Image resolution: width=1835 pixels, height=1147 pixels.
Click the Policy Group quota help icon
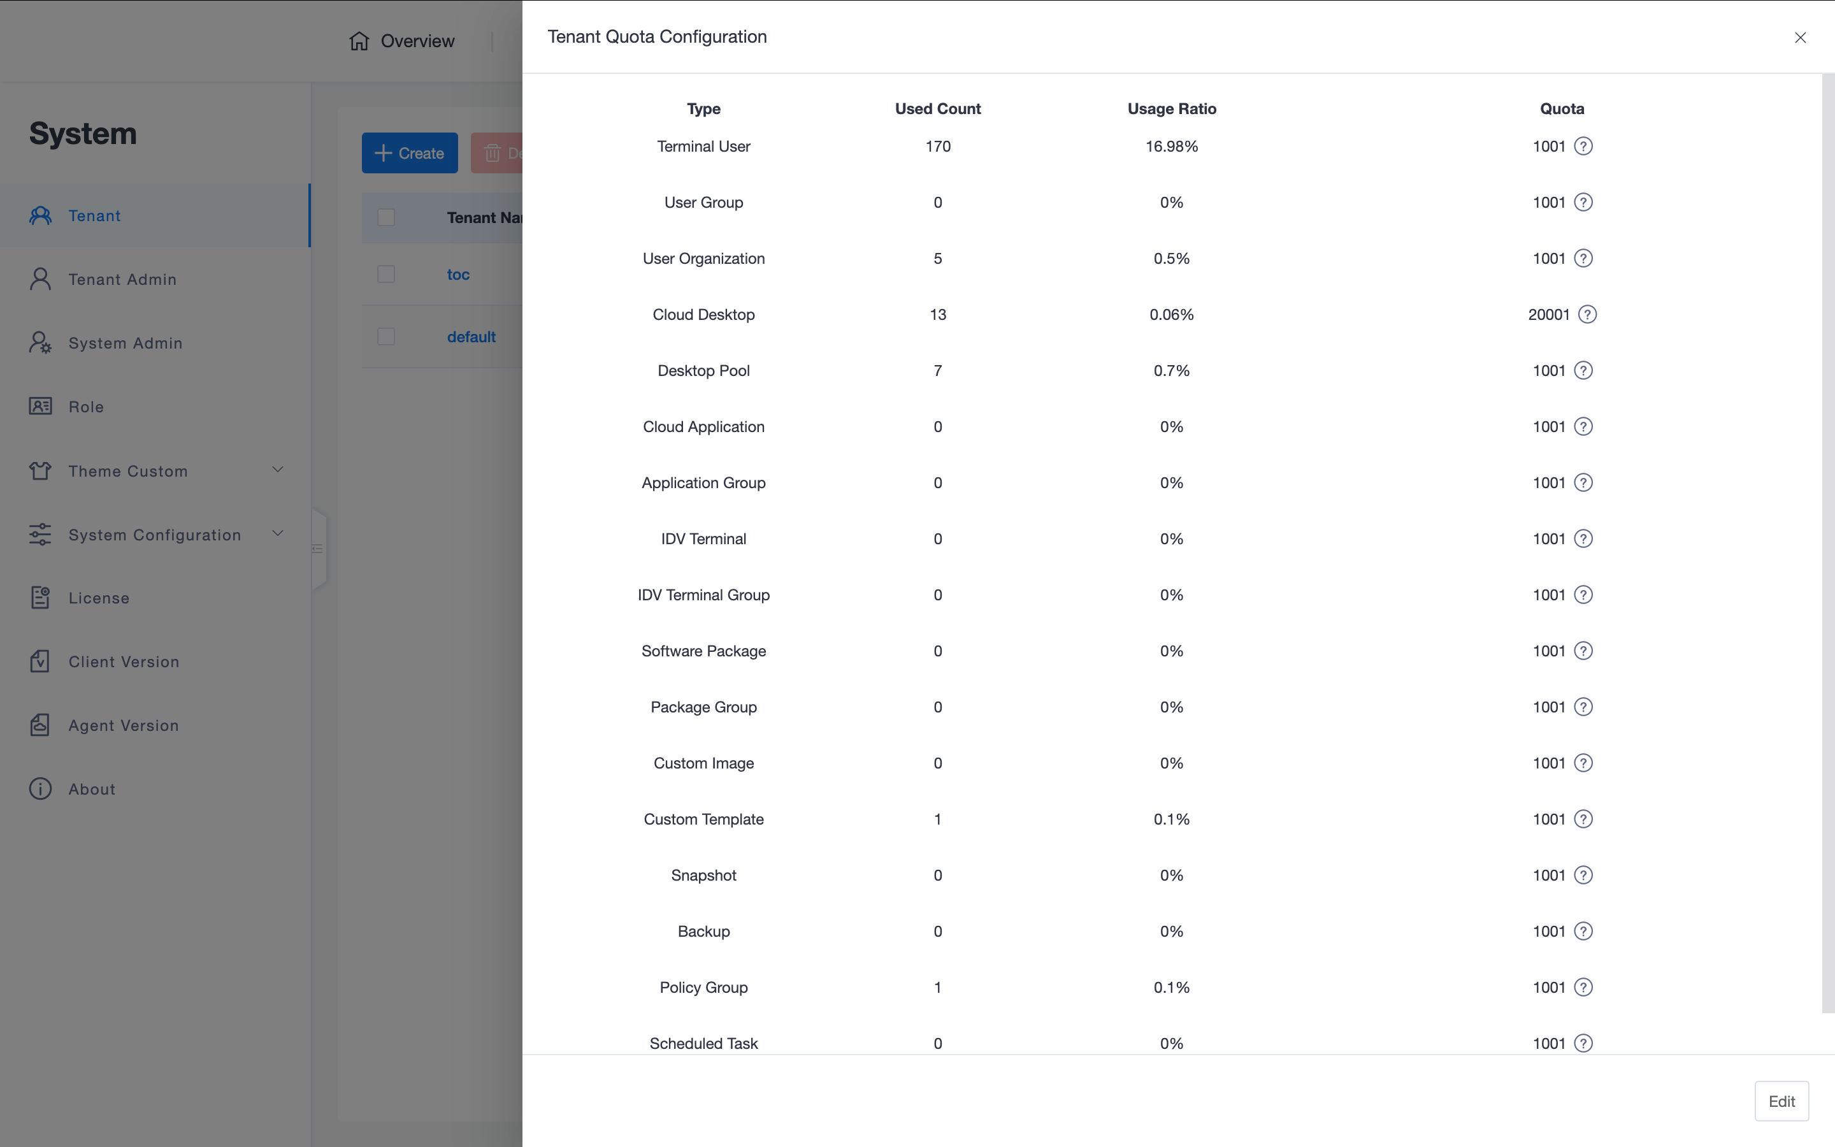pyautogui.click(x=1583, y=988)
